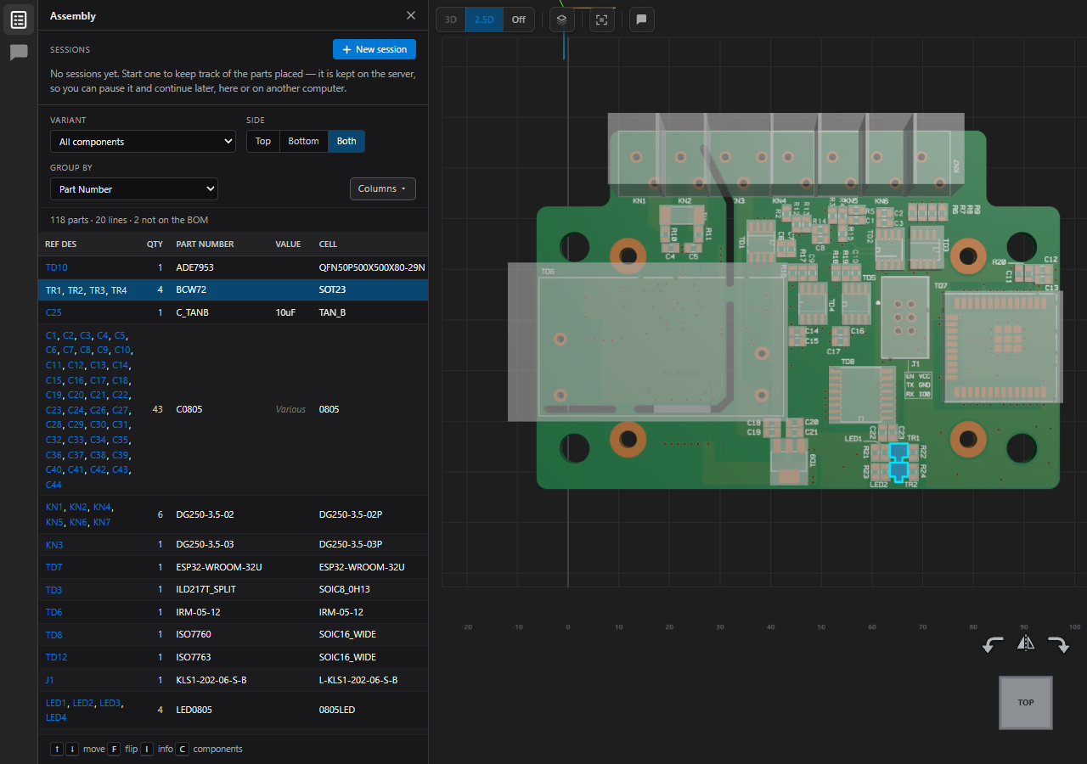Click the TD7 ESP32 module on board

[1003, 346]
